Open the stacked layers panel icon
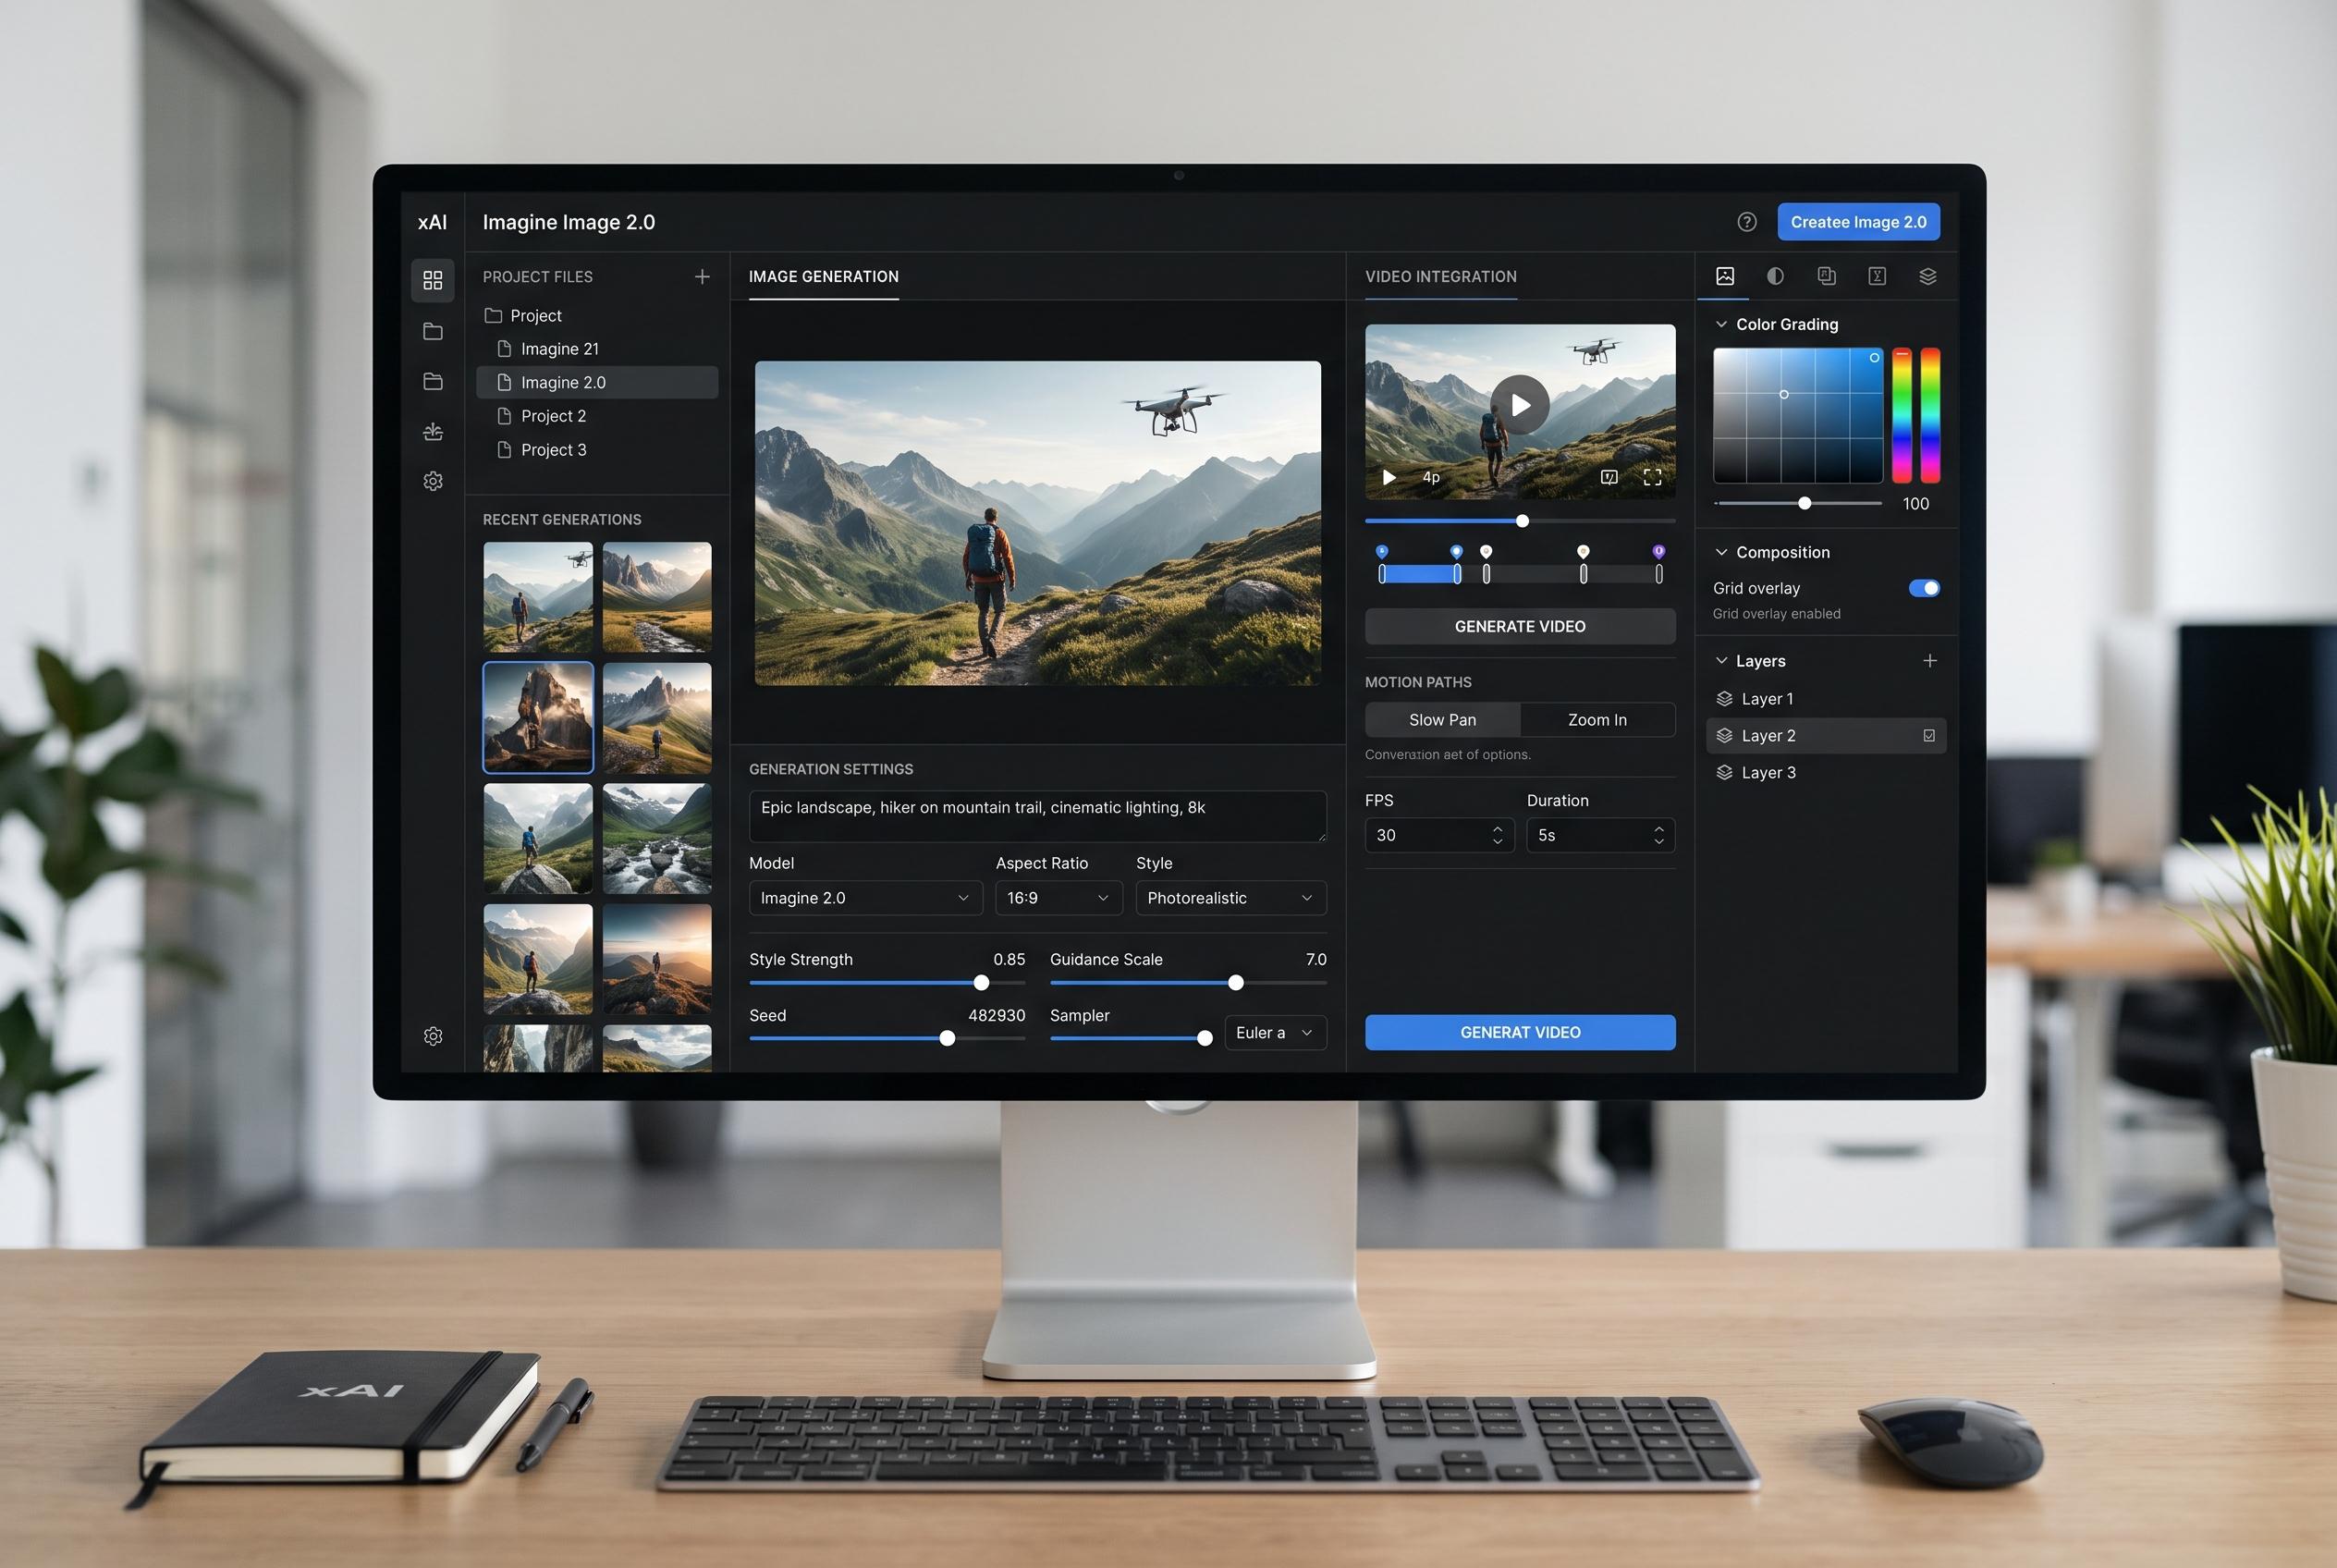 [1927, 276]
